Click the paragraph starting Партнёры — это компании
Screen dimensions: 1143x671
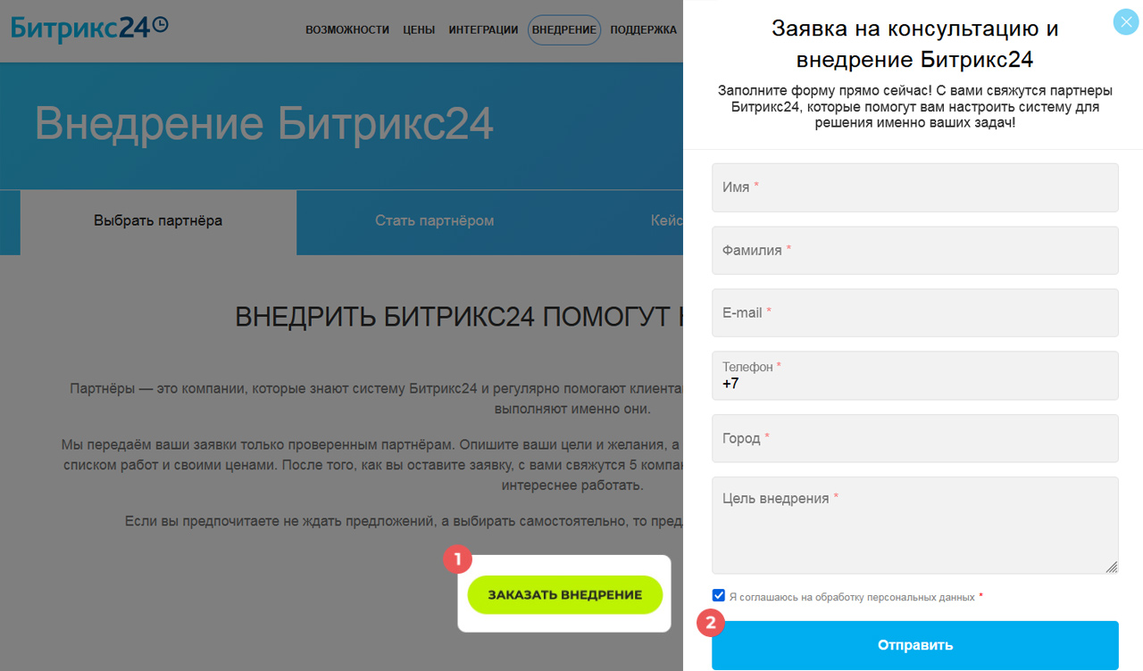[x=376, y=399]
